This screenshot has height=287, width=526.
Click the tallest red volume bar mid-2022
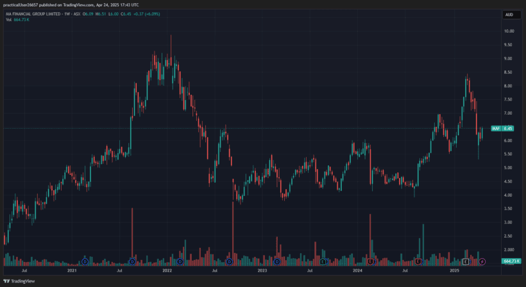233,231
